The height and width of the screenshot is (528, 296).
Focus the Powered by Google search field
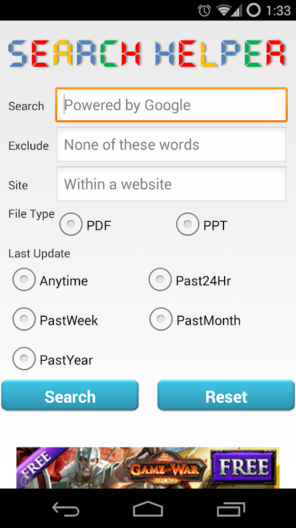[171, 105]
